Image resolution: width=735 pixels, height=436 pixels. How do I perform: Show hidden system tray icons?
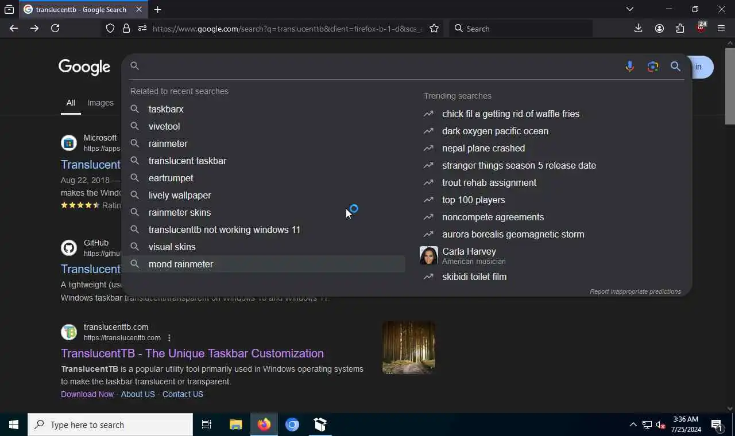[633, 425]
